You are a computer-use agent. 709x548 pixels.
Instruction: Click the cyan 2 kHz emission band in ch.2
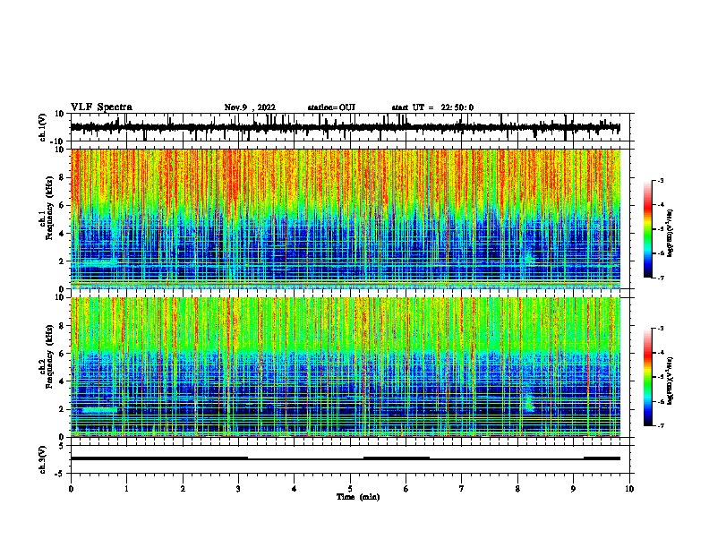99,410
